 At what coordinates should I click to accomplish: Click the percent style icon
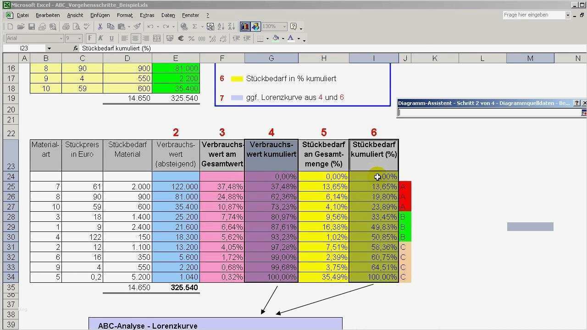tap(191, 38)
